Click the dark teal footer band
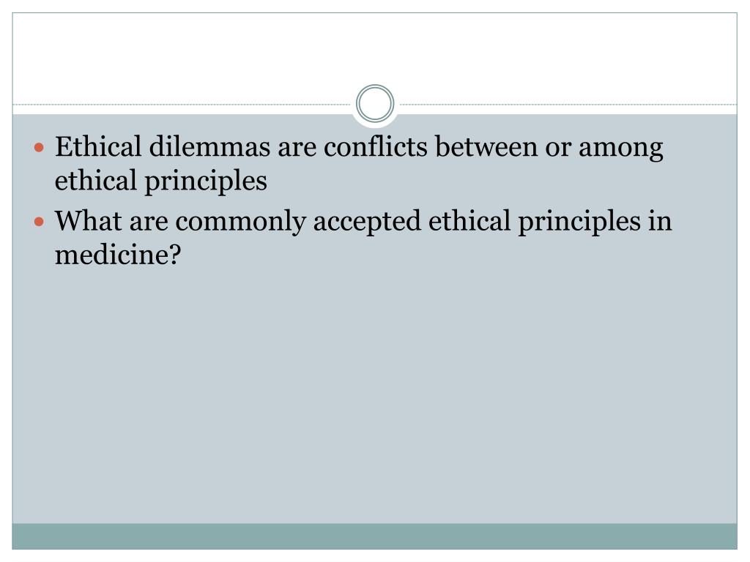The image size is (750, 562). [375, 536]
